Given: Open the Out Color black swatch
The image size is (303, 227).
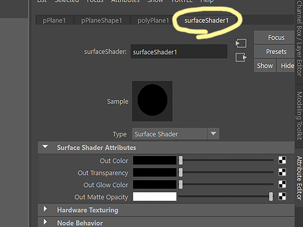Looking at the screenshot, I should (x=155, y=160).
